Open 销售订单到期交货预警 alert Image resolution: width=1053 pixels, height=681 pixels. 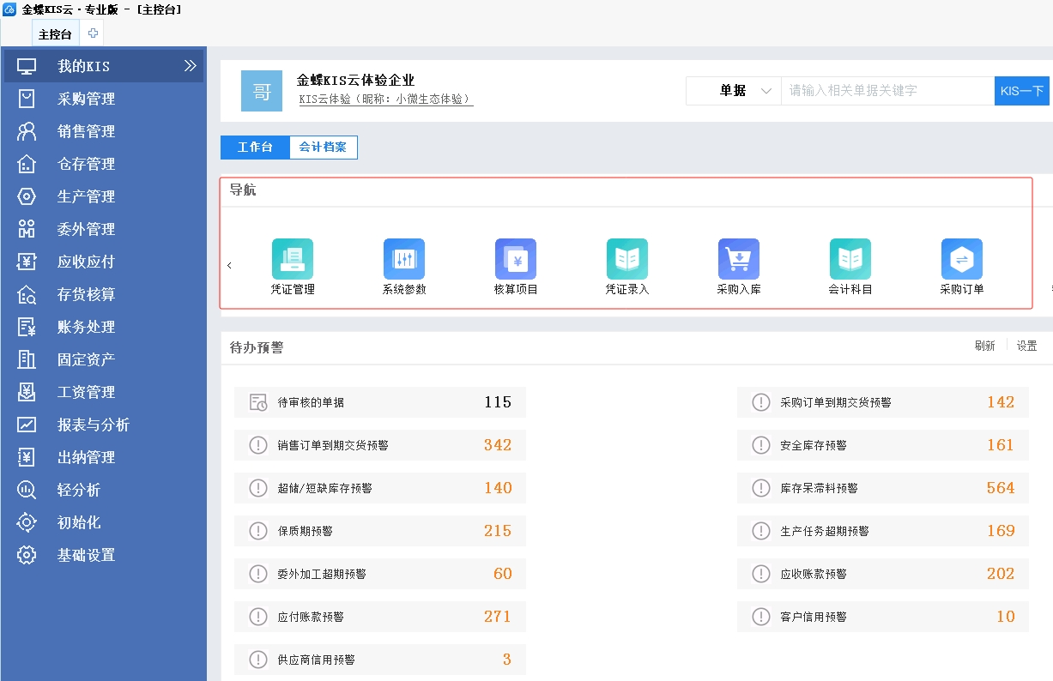[380, 445]
